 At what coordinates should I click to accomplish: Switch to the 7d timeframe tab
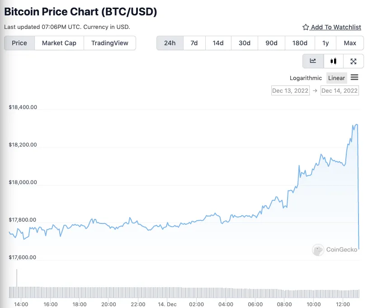pos(194,43)
